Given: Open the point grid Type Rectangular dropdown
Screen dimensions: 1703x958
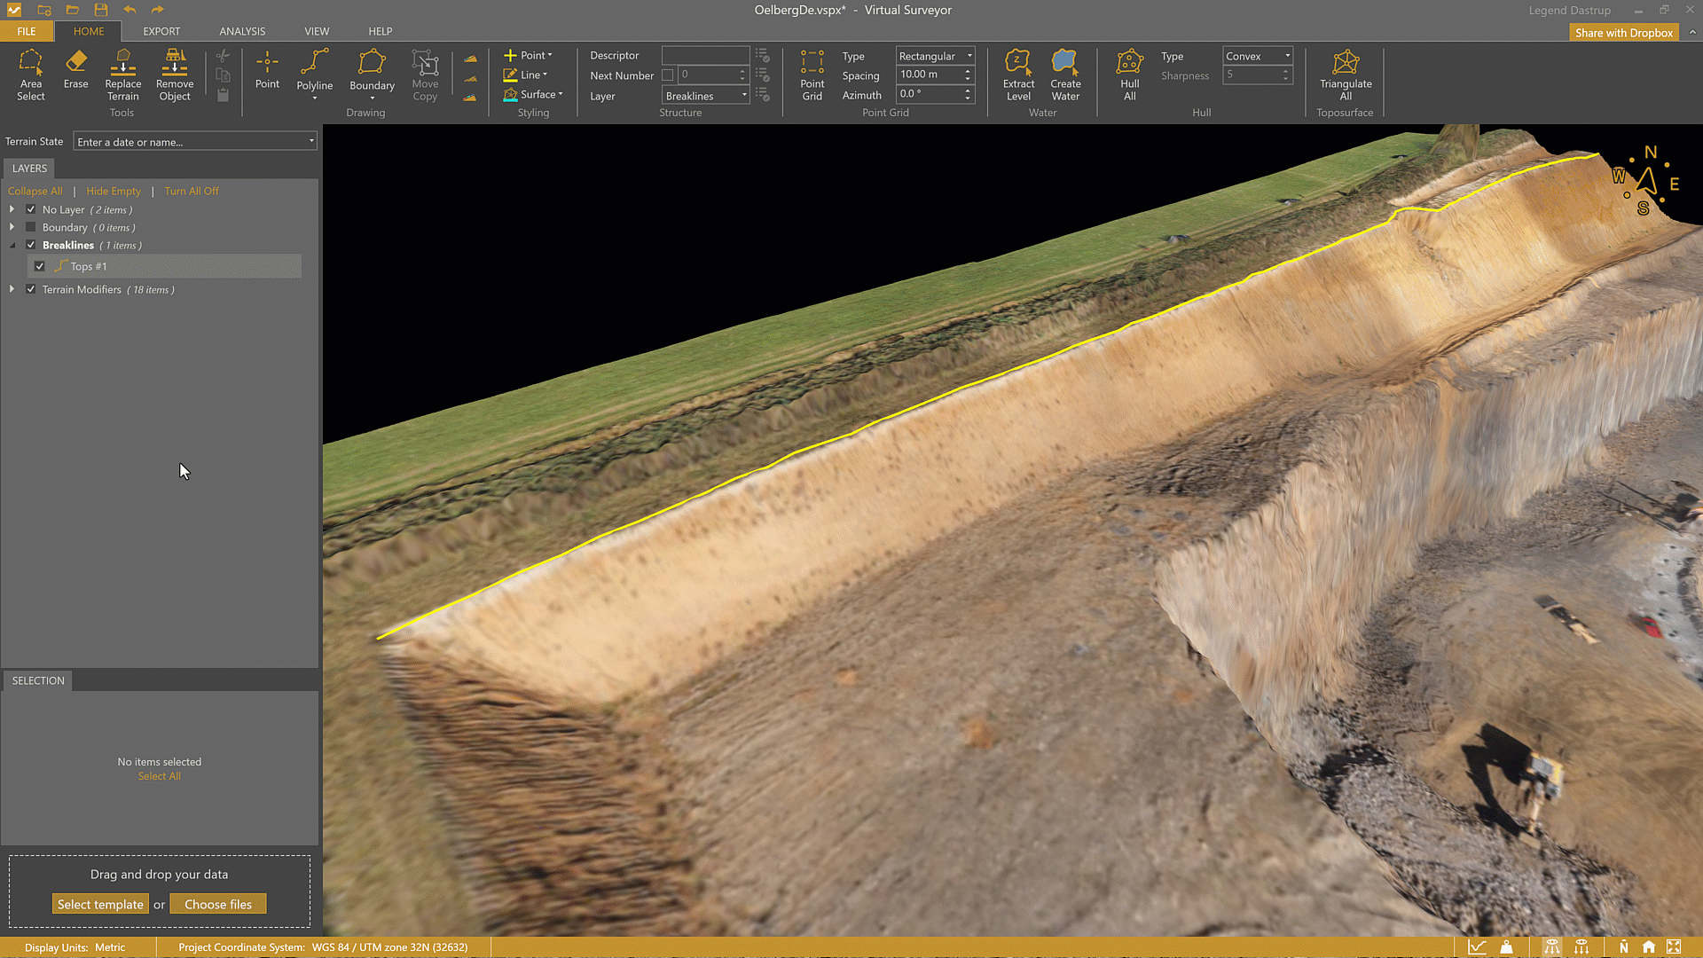Looking at the screenshot, I should coord(935,56).
